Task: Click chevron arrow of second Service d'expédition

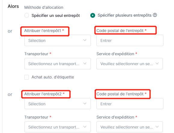Action: tap(157, 127)
